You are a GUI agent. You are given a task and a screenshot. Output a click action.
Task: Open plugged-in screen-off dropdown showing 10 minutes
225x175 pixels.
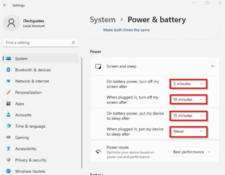pyautogui.click(x=188, y=100)
